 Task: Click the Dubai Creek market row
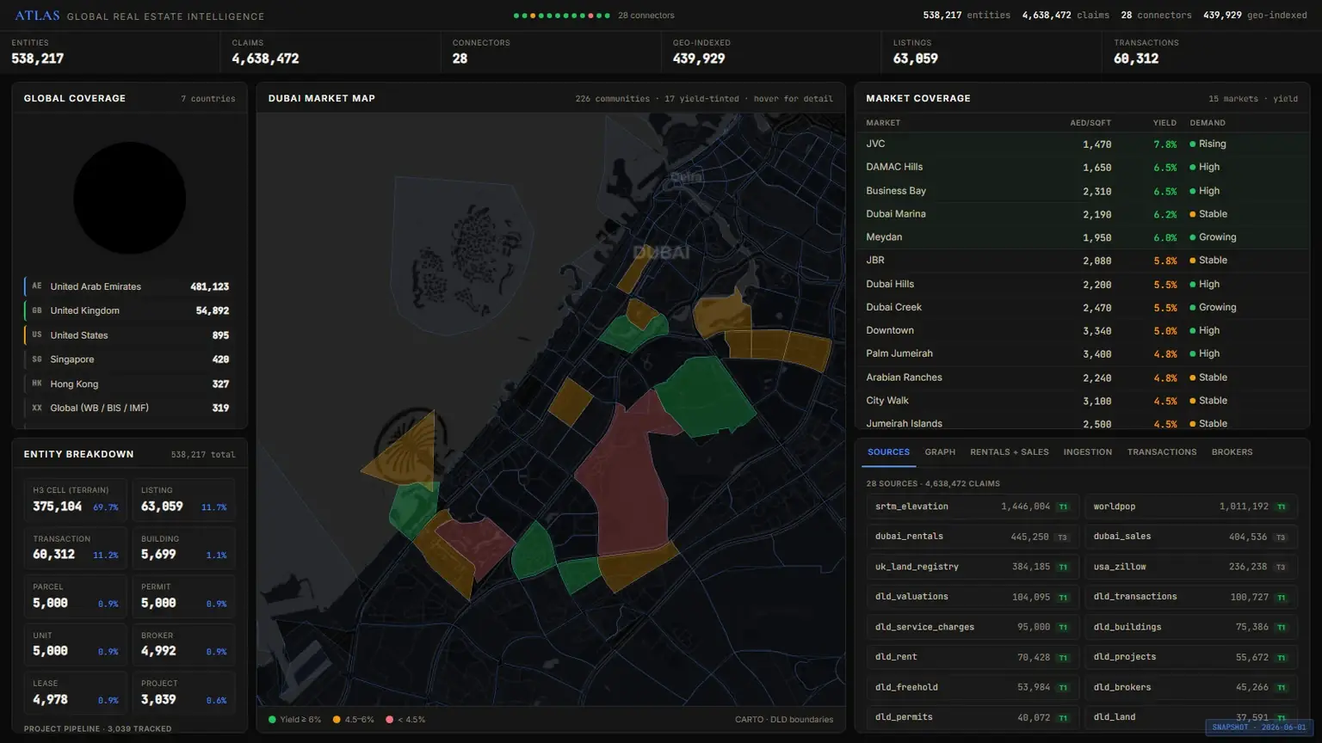(1082, 307)
